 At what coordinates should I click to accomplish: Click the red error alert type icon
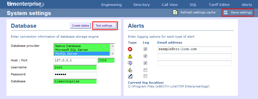click(130, 49)
